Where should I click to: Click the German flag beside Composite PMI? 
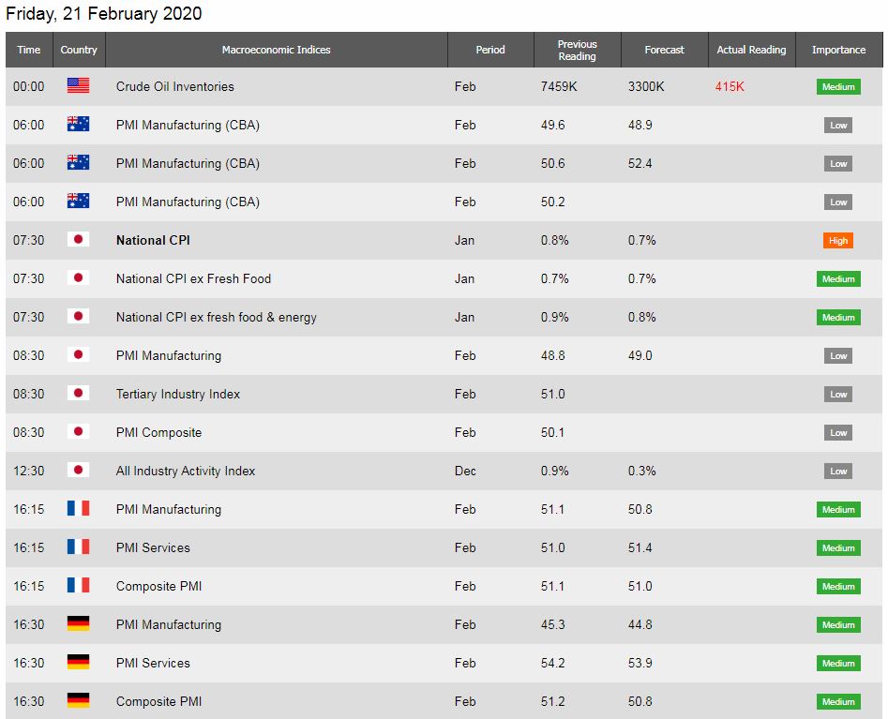pyautogui.click(x=78, y=700)
